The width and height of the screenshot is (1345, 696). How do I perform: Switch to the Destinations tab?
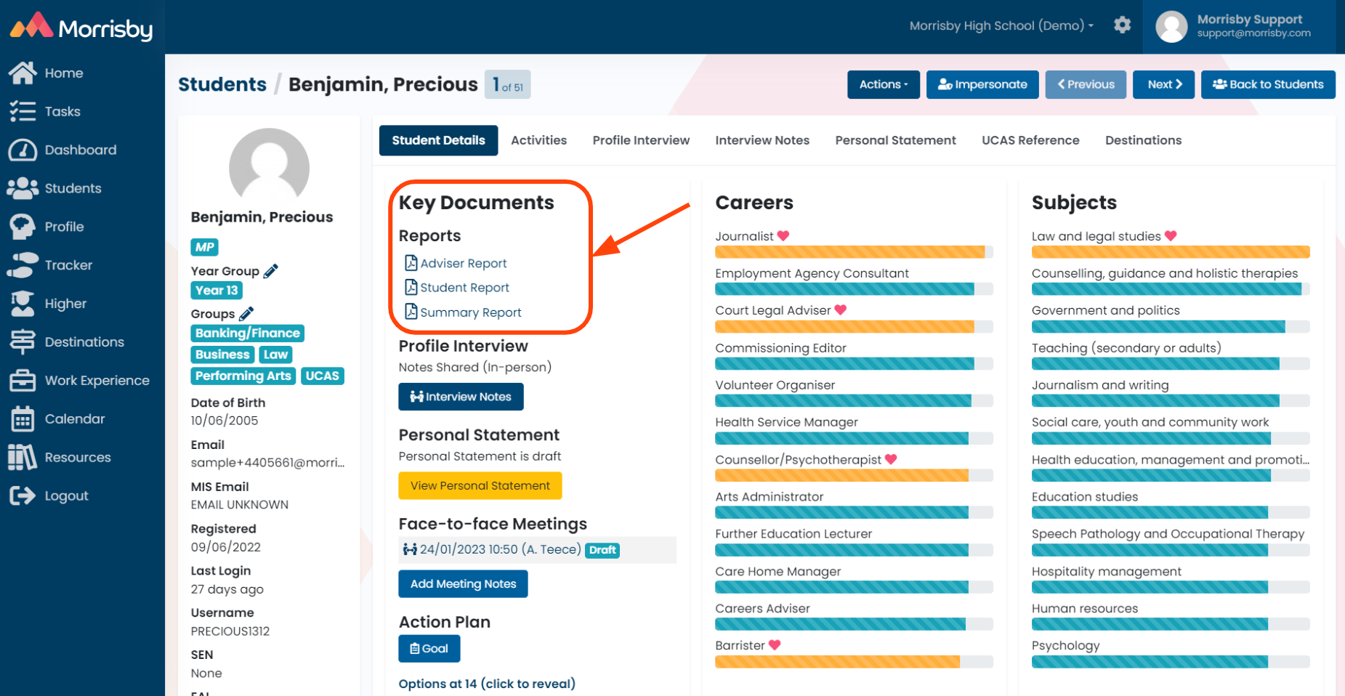click(1143, 140)
